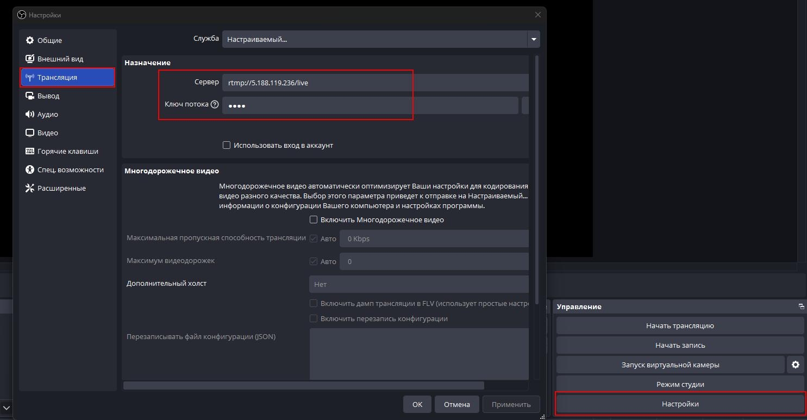The height and width of the screenshot is (420, 807).
Task: Open the Дополнительный холст dropdown
Action: (x=418, y=284)
